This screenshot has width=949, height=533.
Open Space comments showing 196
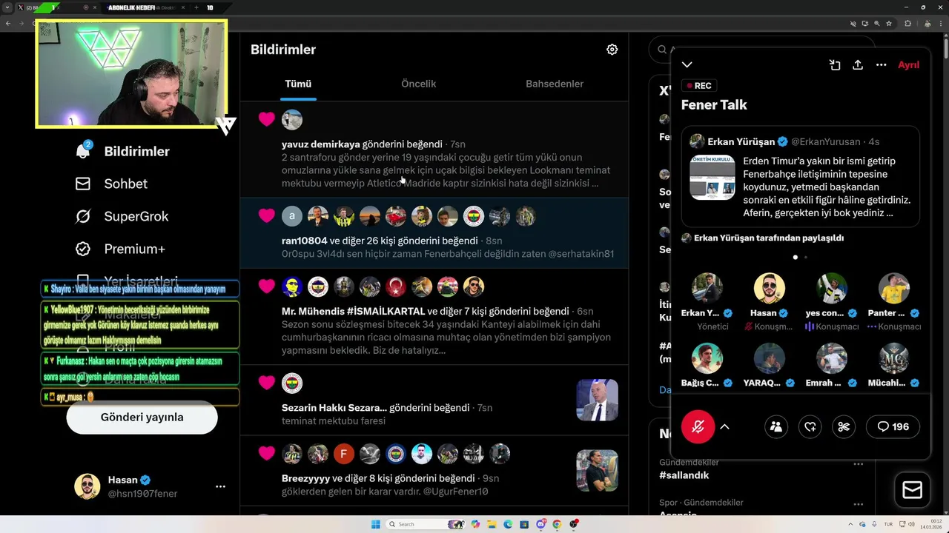coord(893,426)
